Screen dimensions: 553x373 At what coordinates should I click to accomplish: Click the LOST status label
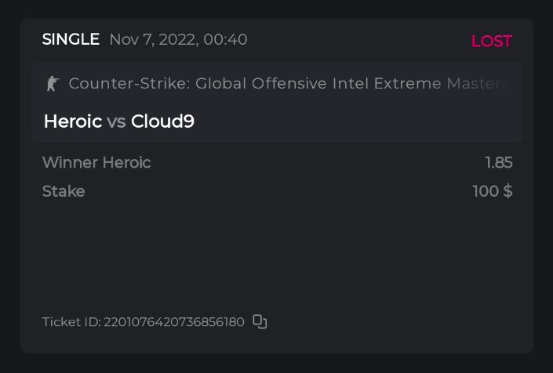click(491, 41)
